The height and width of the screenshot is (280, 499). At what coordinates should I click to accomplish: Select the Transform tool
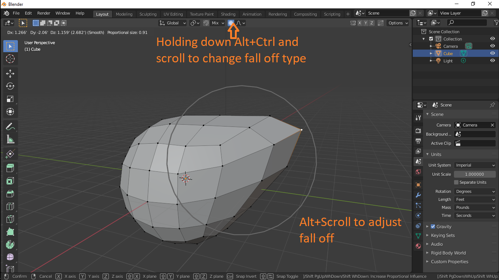pyautogui.click(x=10, y=112)
